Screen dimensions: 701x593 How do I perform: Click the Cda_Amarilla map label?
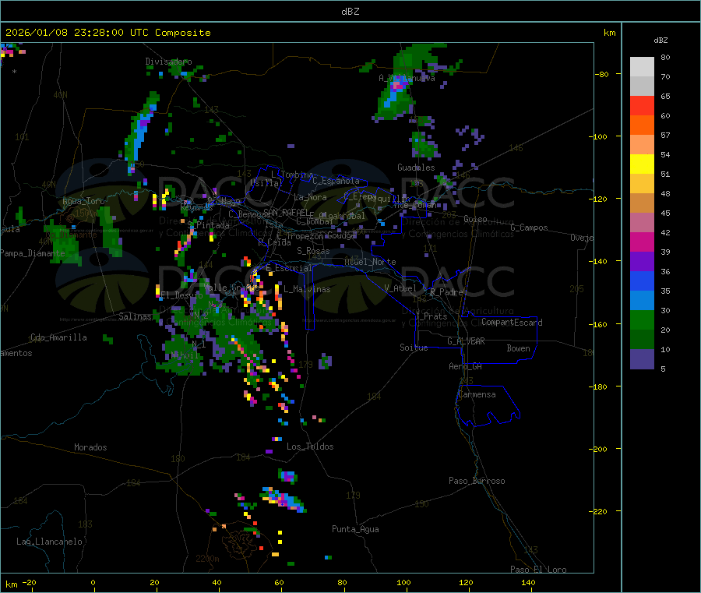coord(58,337)
